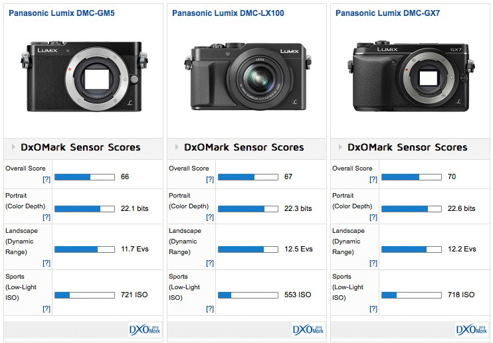Open the LX100 Overall Score [?] help
493x343 pixels.
point(210,179)
